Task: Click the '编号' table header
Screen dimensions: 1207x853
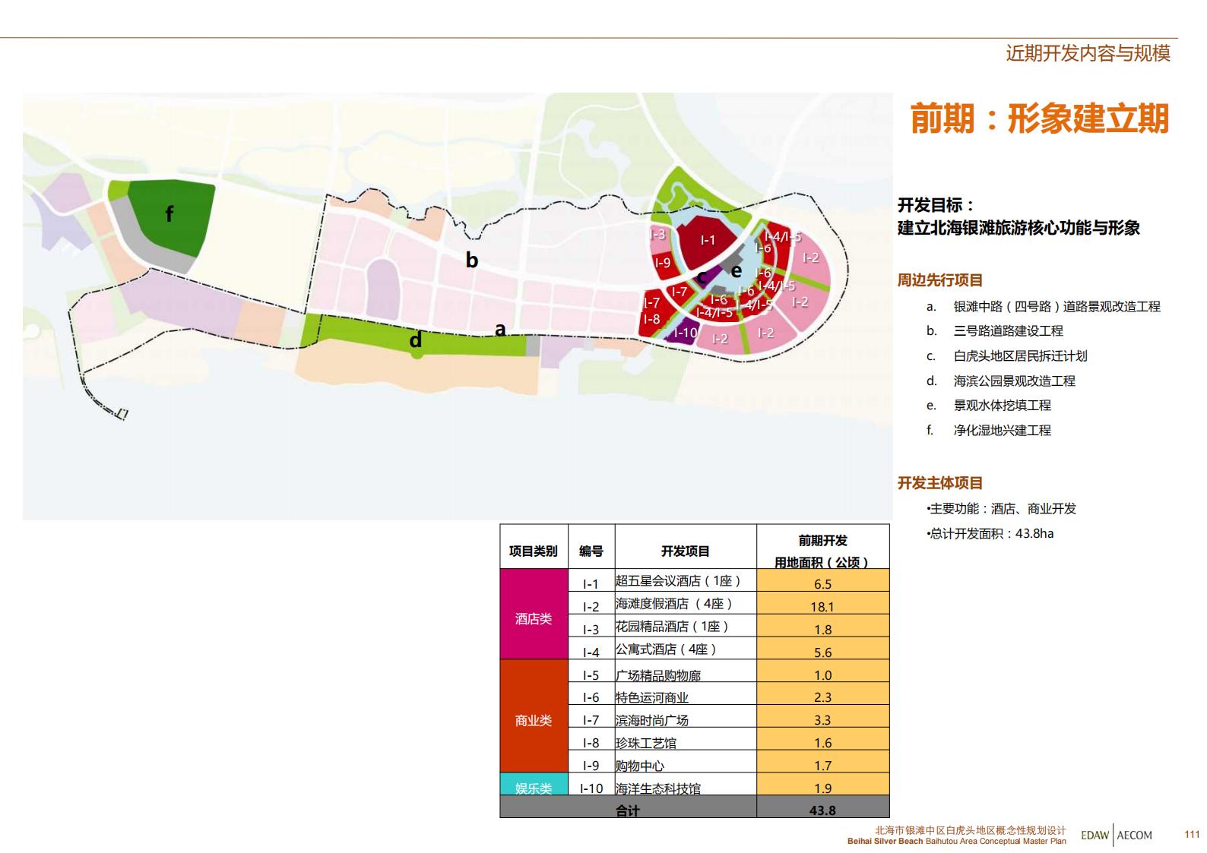Action: click(591, 546)
